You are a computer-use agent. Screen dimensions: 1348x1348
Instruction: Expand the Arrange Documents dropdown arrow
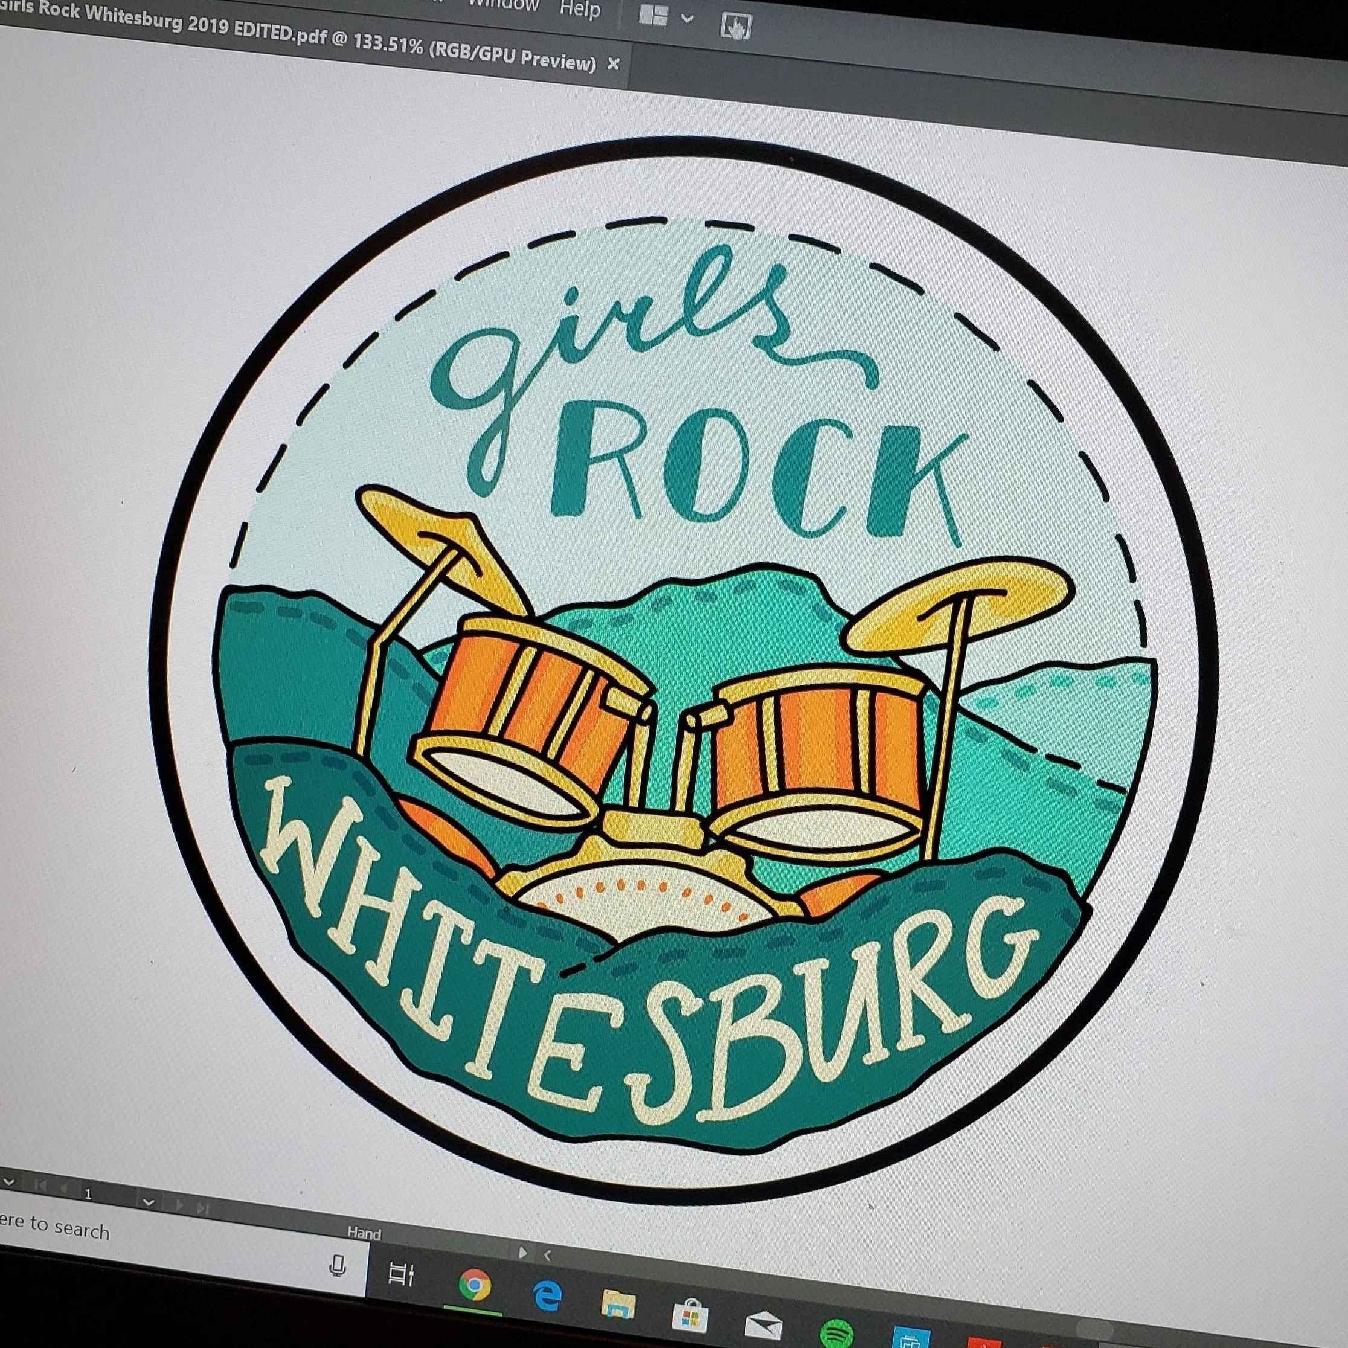(x=687, y=19)
